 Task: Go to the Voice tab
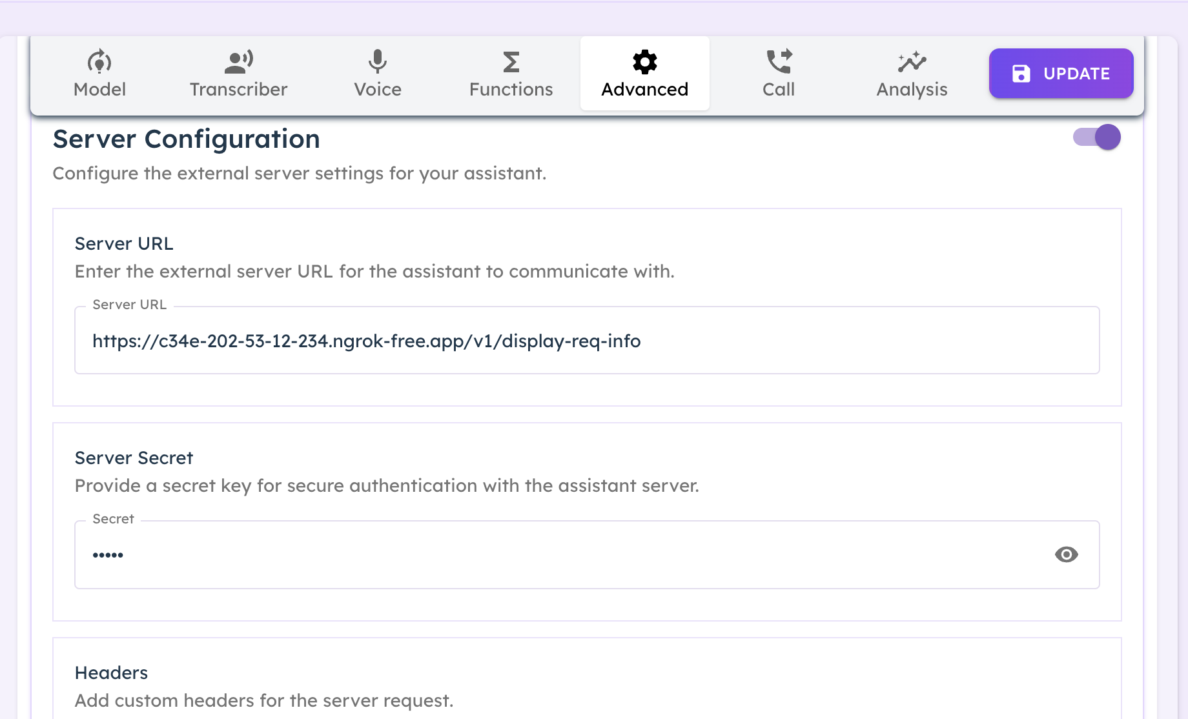(378, 74)
